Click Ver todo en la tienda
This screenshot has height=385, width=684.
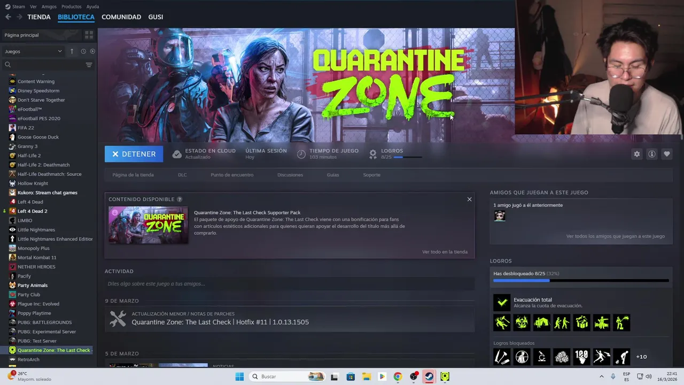pos(445,252)
